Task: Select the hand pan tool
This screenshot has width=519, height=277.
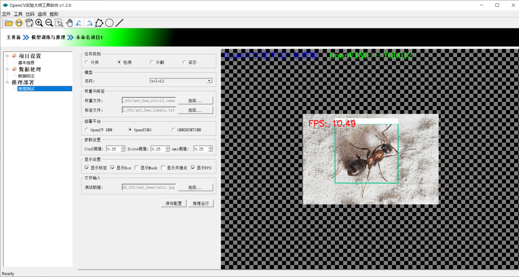Action: 69,23
